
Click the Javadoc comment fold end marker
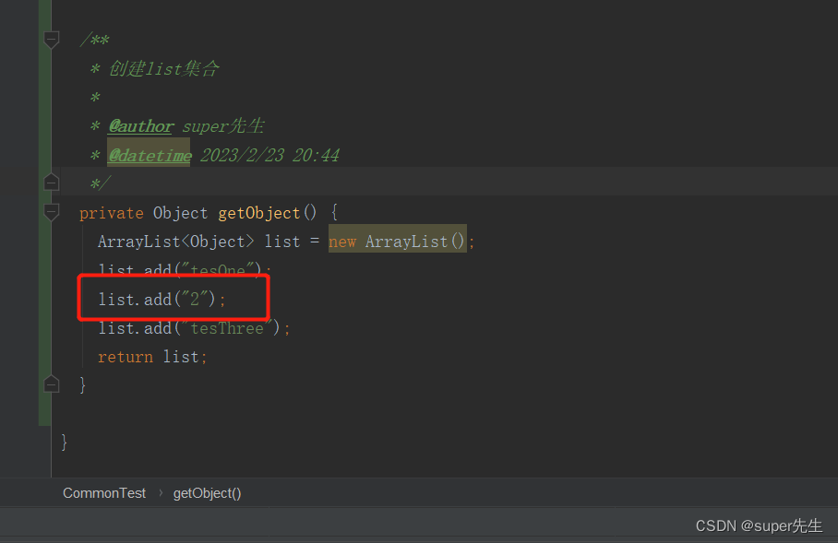[x=52, y=182]
